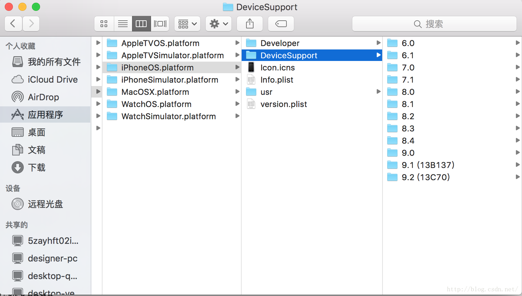Select shared computer desktop-q...
This screenshot has height=296, width=522.
[x=46, y=276]
